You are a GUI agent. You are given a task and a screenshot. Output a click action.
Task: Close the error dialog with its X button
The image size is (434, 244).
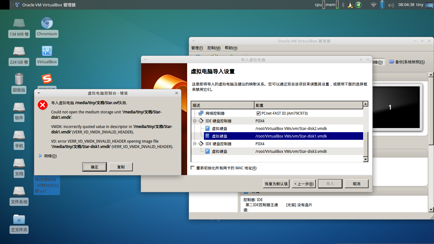(x=177, y=93)
